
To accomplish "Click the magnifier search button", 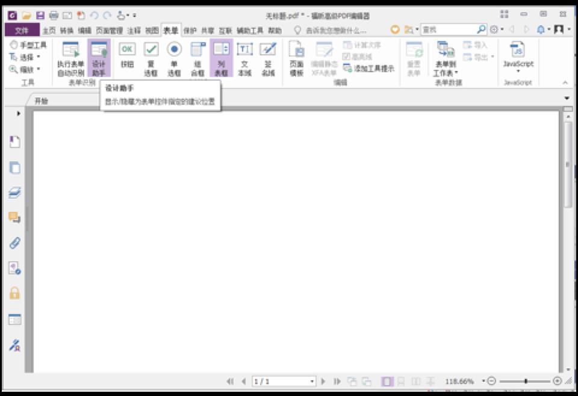I will pyautogui.click(x=481, y=29).
